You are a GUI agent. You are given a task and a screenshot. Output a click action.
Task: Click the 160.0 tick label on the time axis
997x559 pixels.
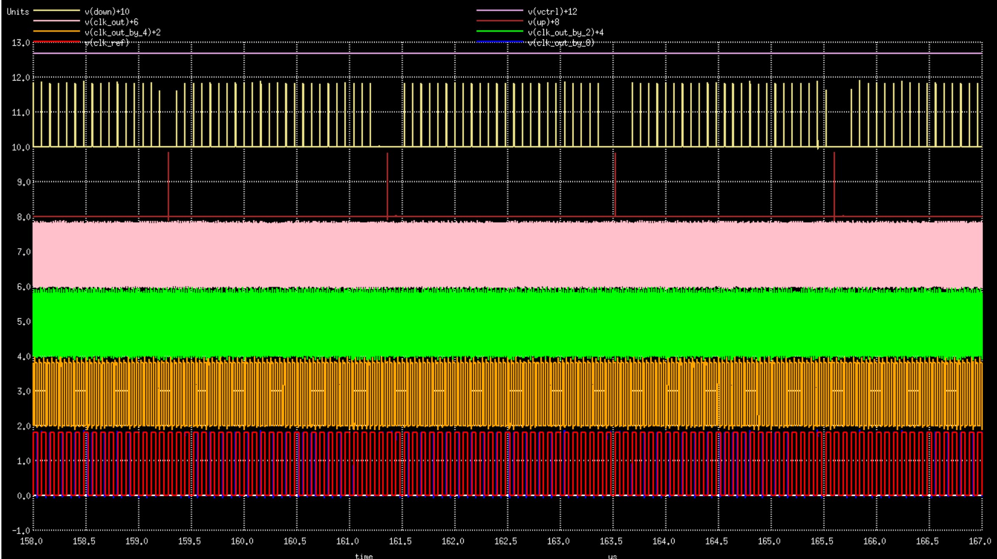coord(242,541)
